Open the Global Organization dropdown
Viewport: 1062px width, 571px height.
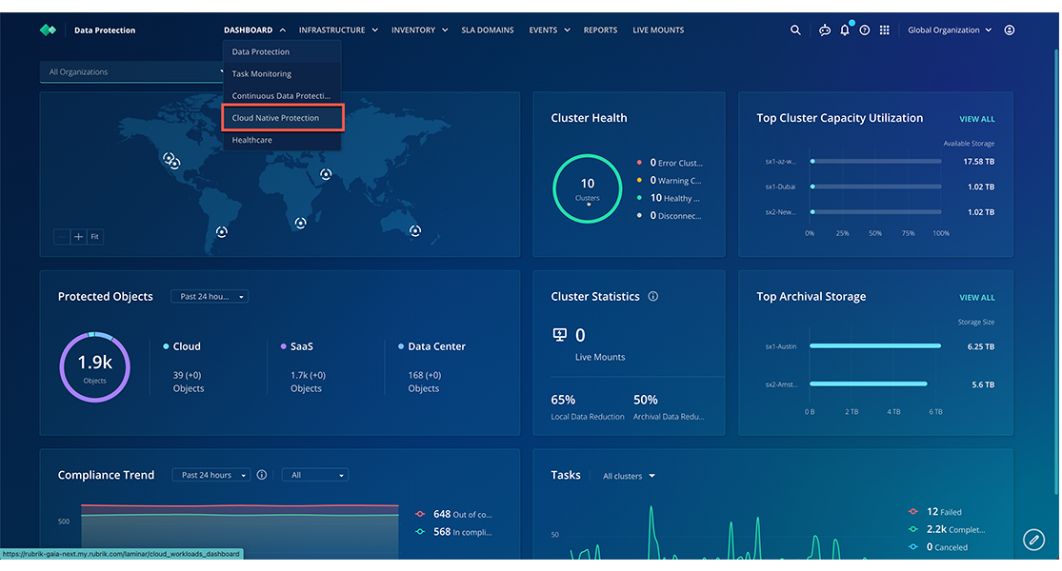[950, 30]
